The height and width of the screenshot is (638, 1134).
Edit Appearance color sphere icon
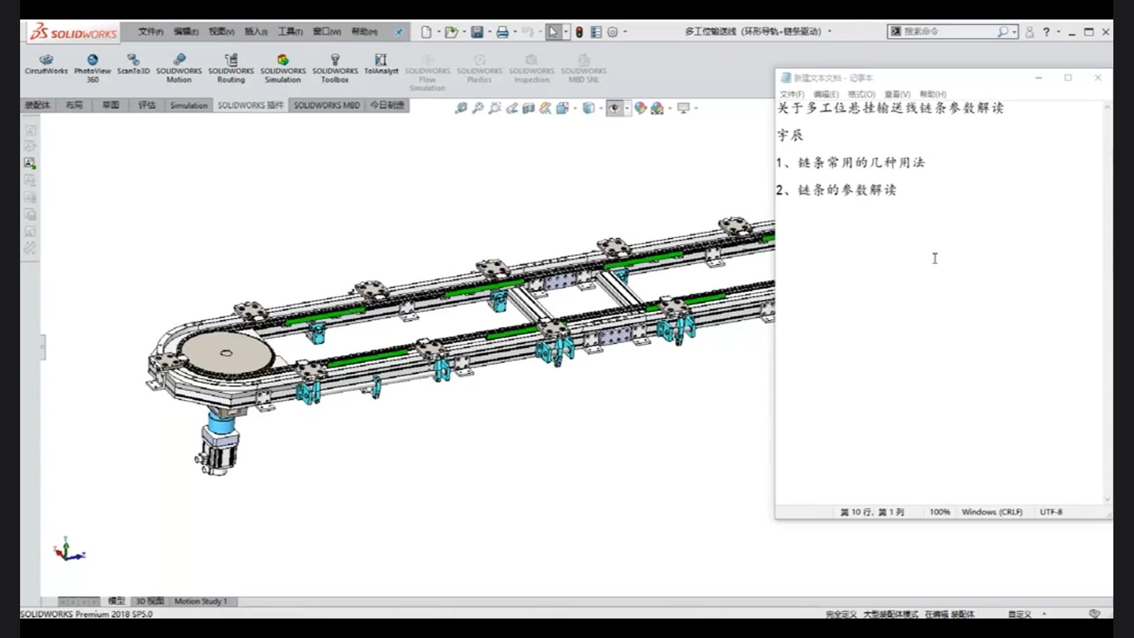[x=640, y=108]
